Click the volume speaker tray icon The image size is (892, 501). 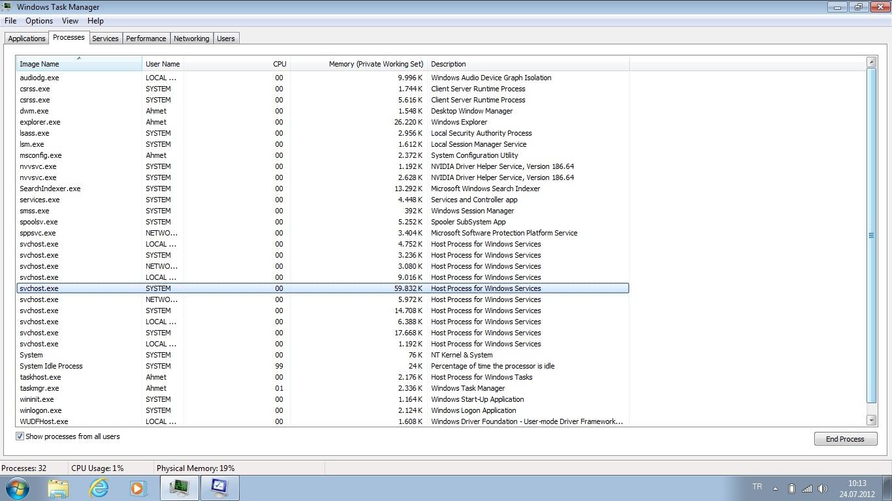tap(823, 488)
